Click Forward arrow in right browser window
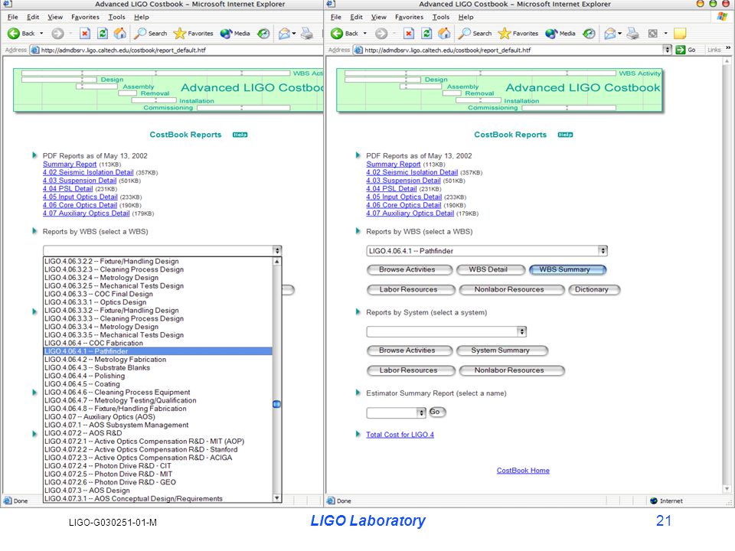This screenshot has width=735, height=551. [381, 33]
